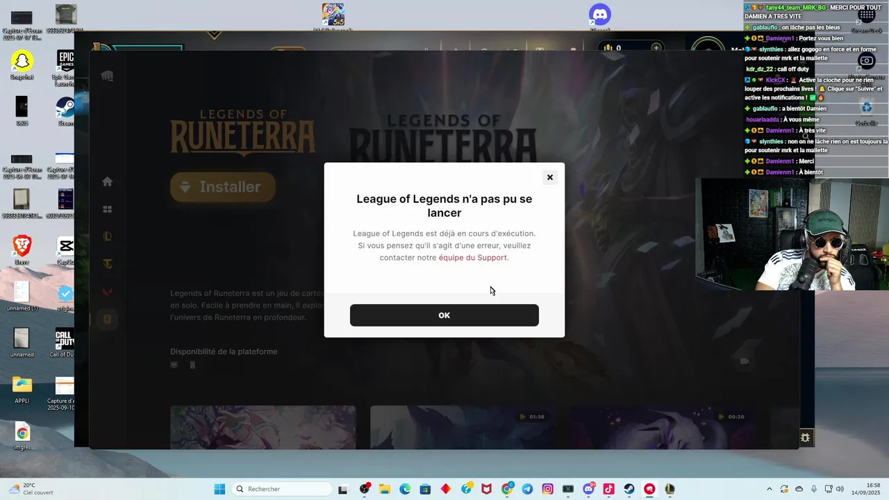Image resolution: width=889 pixels, height=500 pixels.
Task: Select the "unnamed (1)" desktop file
Action: [x=22, y=297]
